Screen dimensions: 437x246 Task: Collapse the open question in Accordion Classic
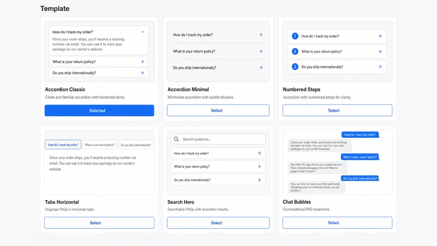(x=143, y=32)
